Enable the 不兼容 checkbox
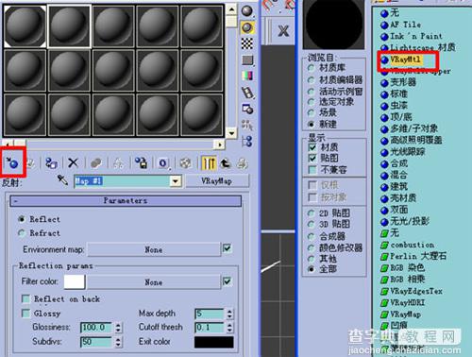The height and width of the screenshot is (357, 472). pos(312,170)
